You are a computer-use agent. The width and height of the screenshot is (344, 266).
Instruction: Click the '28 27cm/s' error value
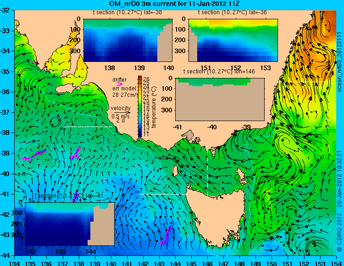pyautogui.click(x=125, y=95)
